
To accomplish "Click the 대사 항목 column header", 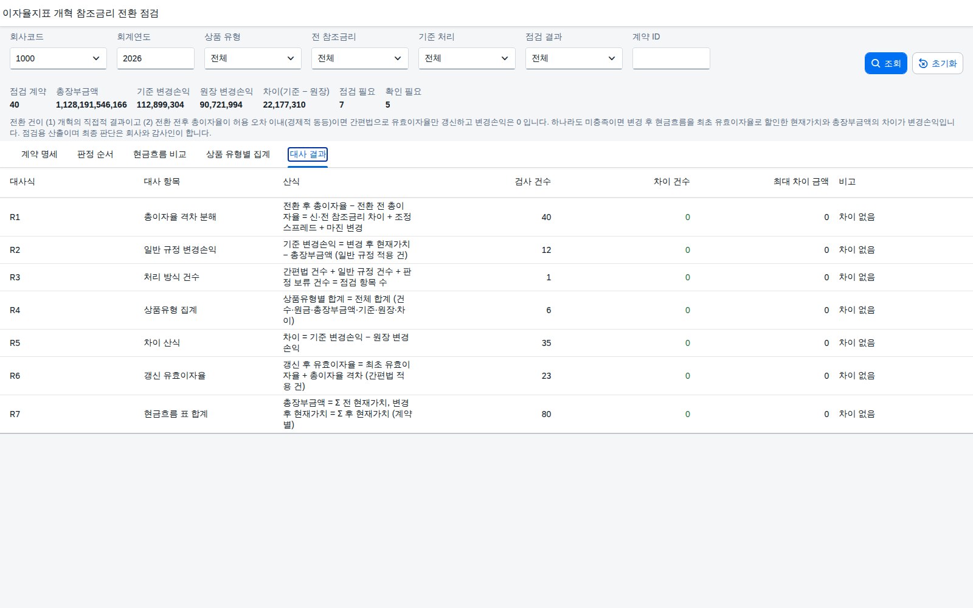I will (162, 182).
